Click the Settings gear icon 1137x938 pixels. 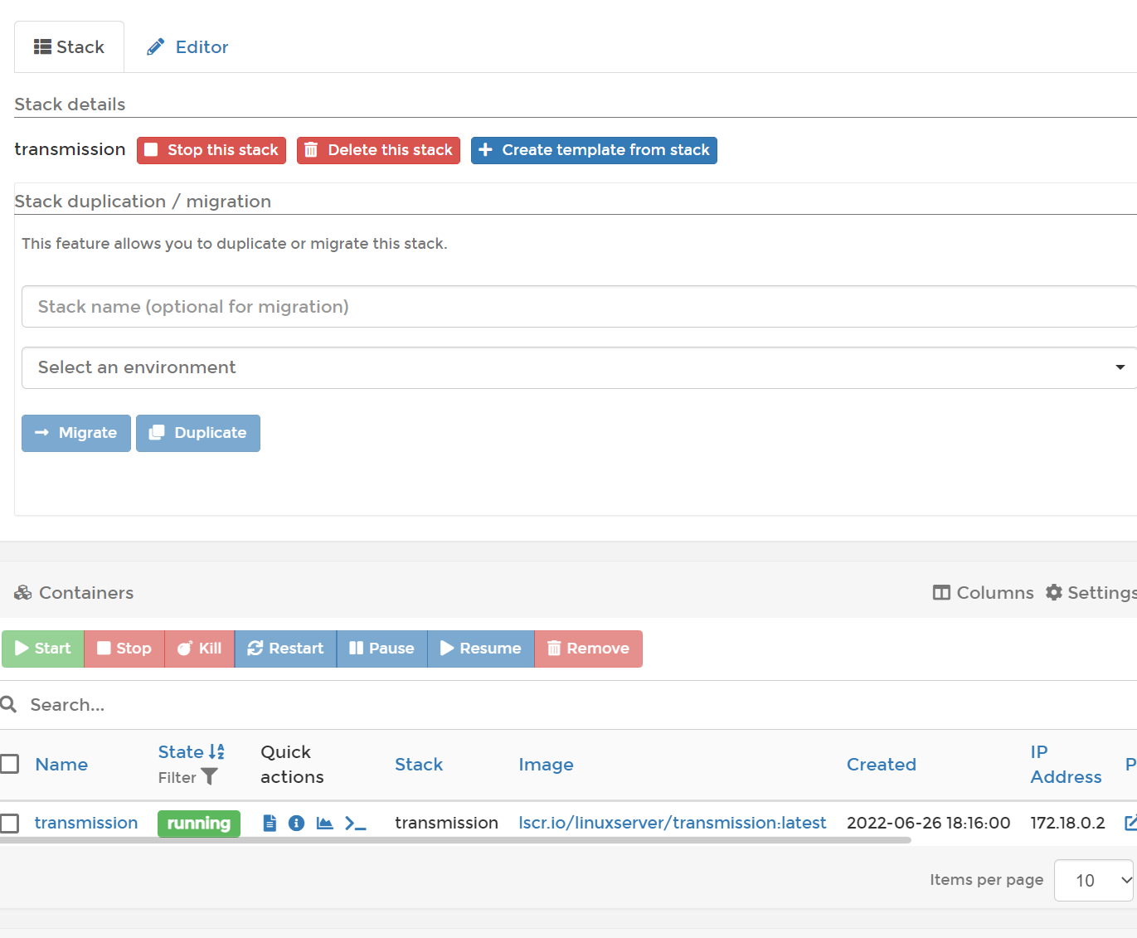(1054, 592)
